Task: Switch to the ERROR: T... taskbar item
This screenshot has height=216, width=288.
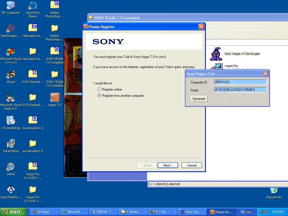Action: 103,212
